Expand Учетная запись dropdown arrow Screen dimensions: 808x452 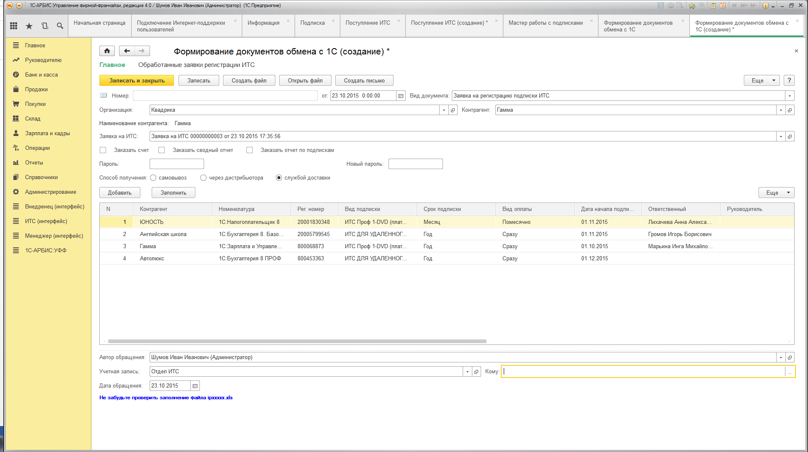467,372
